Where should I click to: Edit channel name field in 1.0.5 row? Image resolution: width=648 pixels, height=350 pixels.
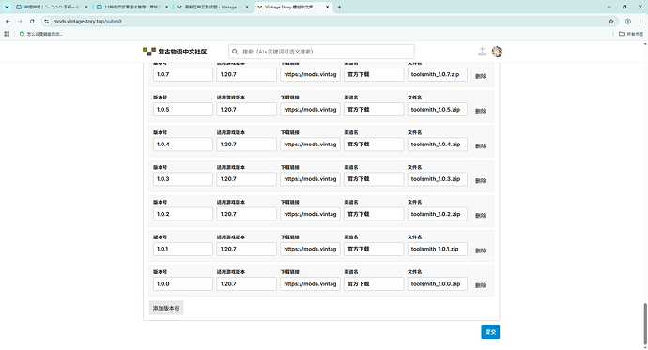coord(374,110)
